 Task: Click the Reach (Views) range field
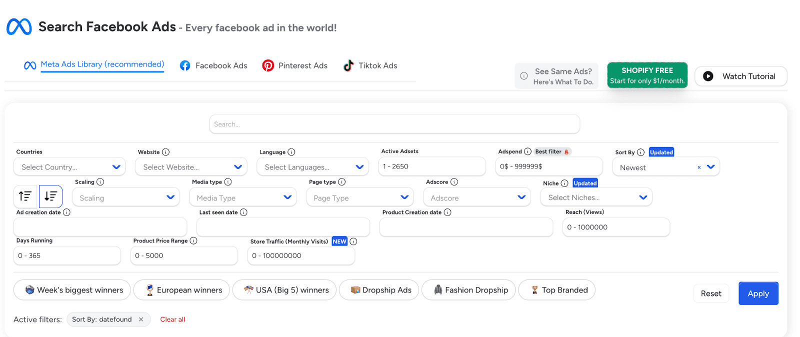[x=616, y=227]
